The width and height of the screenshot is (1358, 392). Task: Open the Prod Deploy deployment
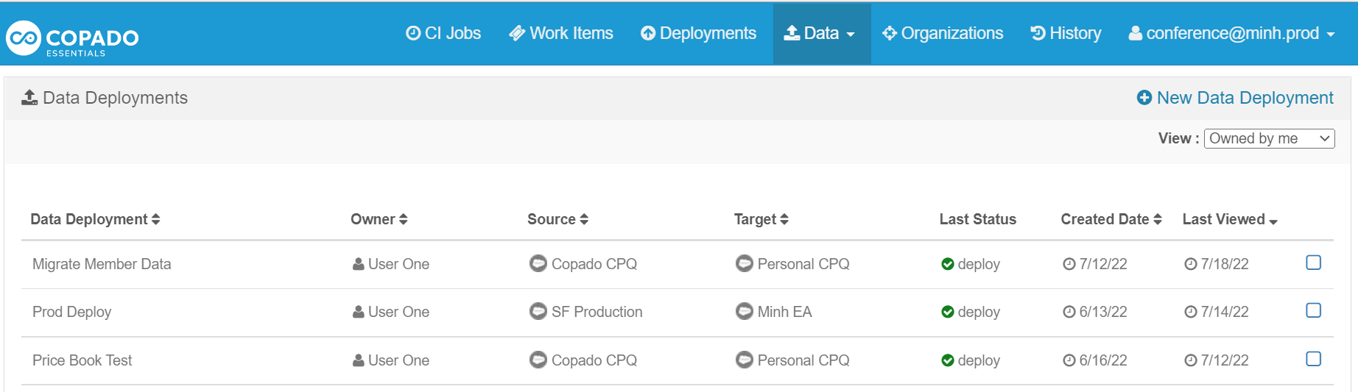[72, 312]
